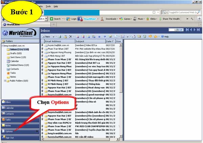Viewport: 203px width, 143px height.
Task: Click the magnifier icon in the browser search box
Action: tap(199, 12)
